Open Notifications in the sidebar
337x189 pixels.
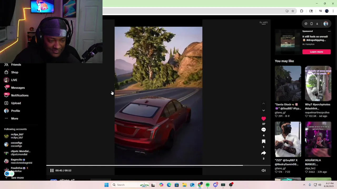pos(20,95)
